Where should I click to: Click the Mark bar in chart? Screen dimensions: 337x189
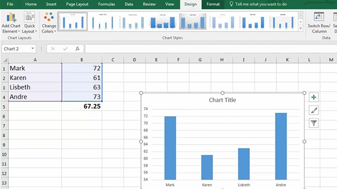170,148
